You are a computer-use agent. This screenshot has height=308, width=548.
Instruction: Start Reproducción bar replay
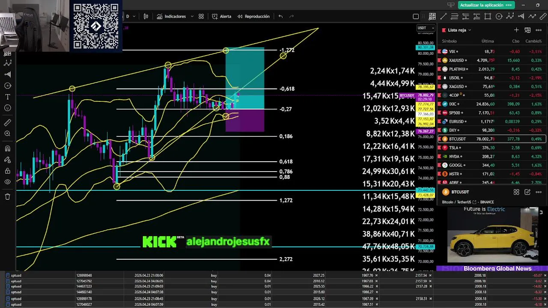pyautogui.click(x=253, y=16)
